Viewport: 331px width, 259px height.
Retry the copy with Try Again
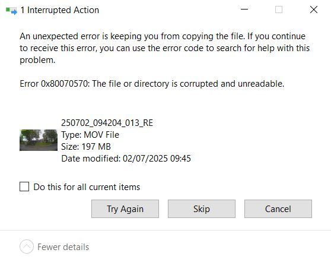(x=125, y=209)
